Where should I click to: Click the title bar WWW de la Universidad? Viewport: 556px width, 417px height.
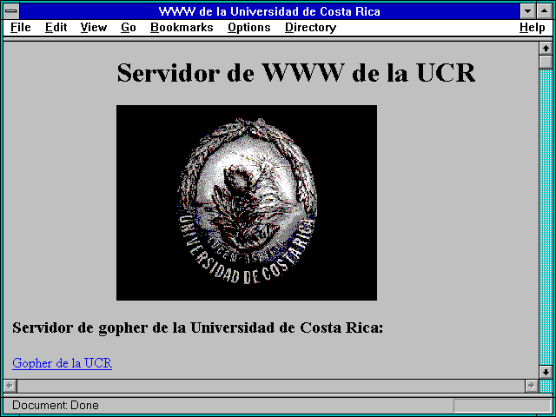(x=269, y=11)
